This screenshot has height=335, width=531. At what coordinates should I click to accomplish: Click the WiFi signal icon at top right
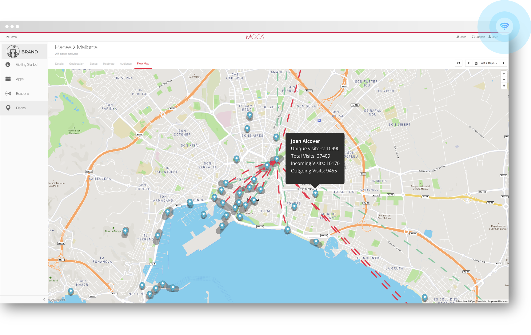pyautogui.click(x=505, y=26)
